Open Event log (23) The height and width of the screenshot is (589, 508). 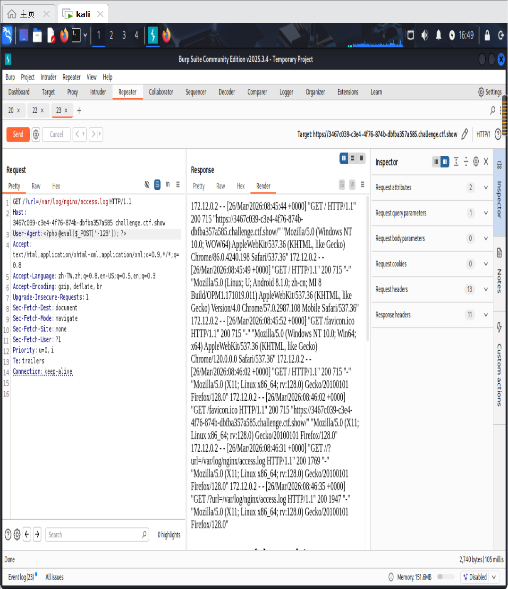[x=22, y=577]
